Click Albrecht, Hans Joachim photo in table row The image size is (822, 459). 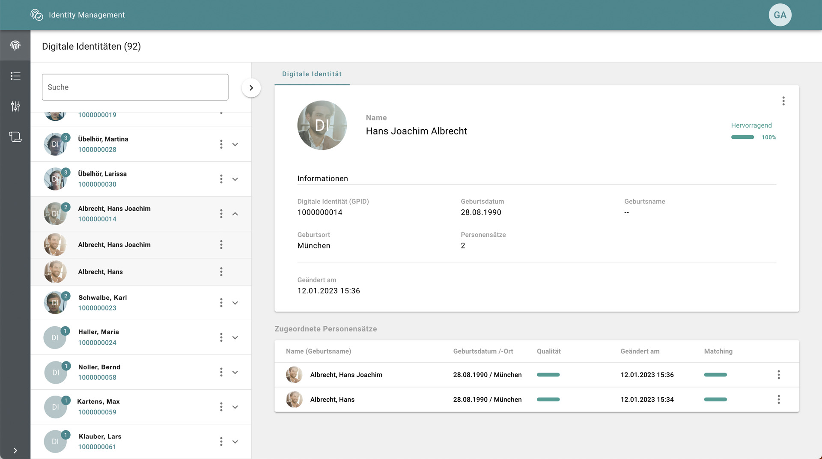coord(294,375)
